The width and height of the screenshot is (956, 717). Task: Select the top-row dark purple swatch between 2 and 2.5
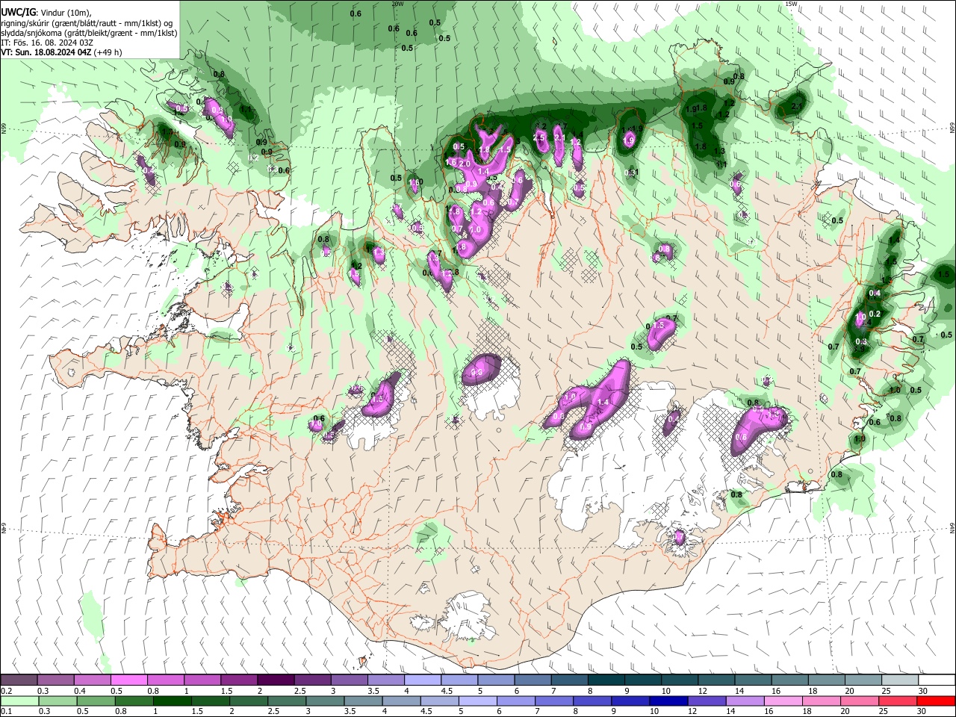pyautogui.click(x=276, y=680)
